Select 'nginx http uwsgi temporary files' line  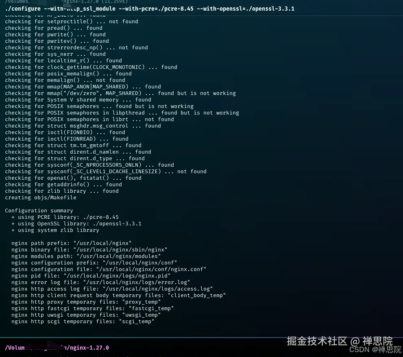(86, 315)
